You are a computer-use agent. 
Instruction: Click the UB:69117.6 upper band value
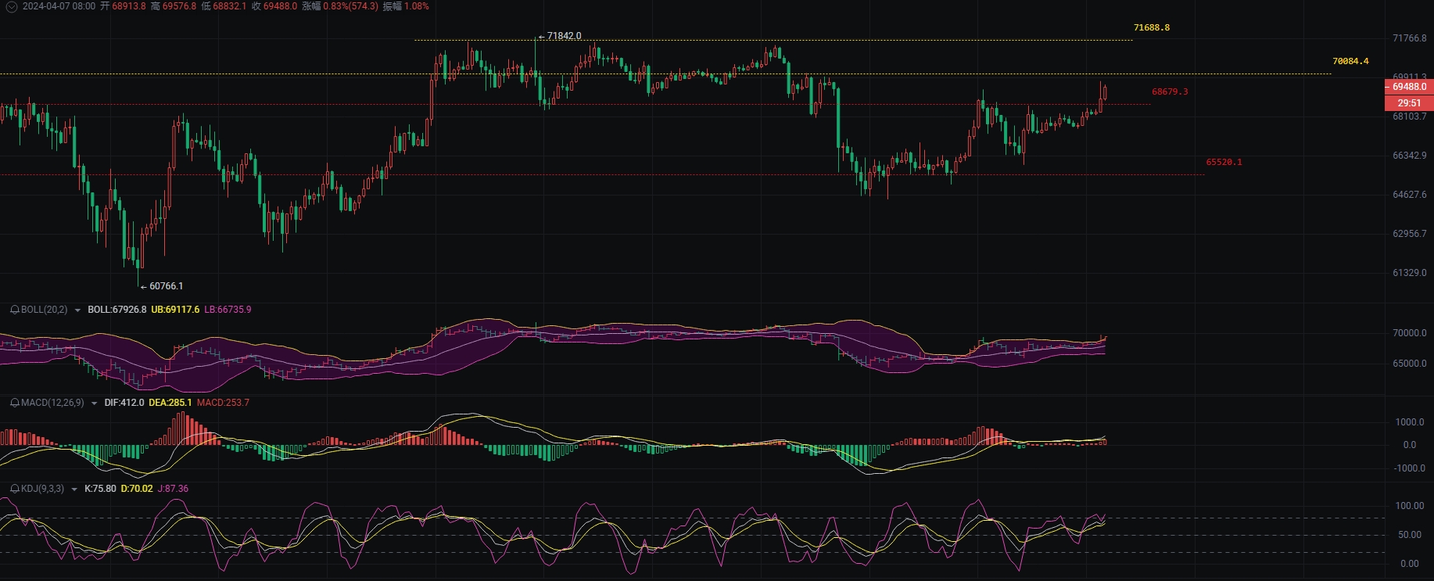click(x=175, y=310)
